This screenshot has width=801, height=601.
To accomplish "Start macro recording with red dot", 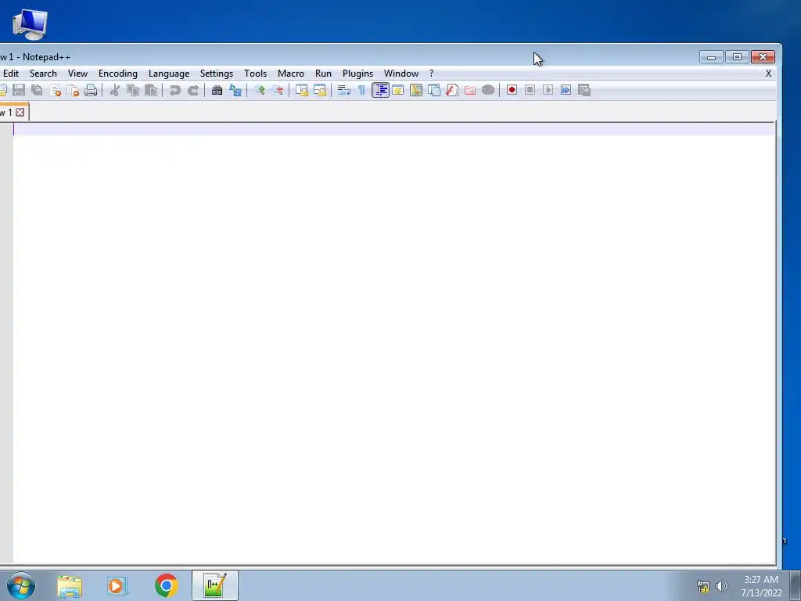I will pos(512,91).
